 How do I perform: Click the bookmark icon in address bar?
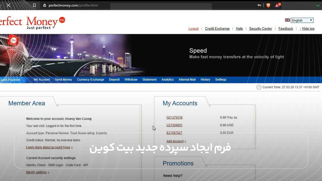click(34, 5)
